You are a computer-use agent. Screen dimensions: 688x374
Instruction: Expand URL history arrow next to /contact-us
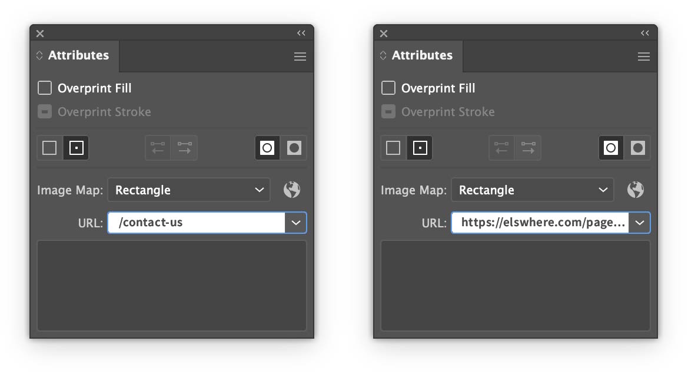pyautogui.click(x=296, y=223)
